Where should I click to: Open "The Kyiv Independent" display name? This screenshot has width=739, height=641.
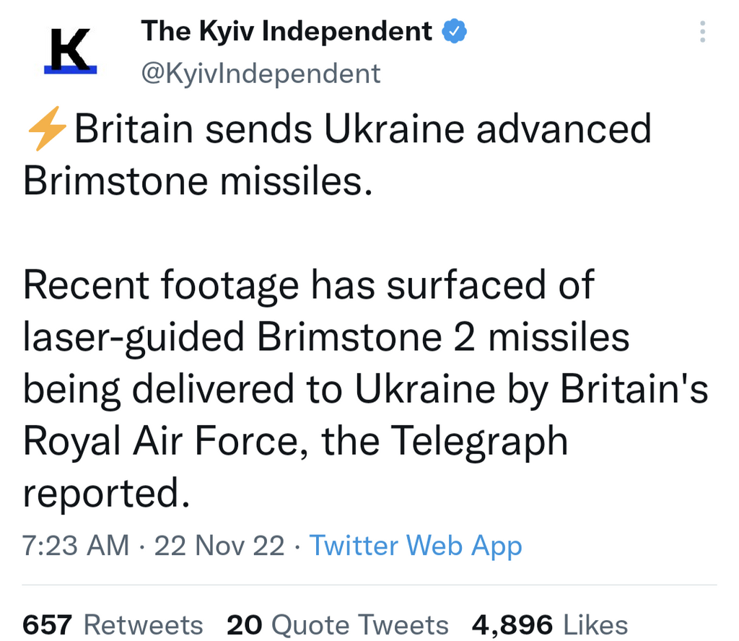[x=286, y=32]
